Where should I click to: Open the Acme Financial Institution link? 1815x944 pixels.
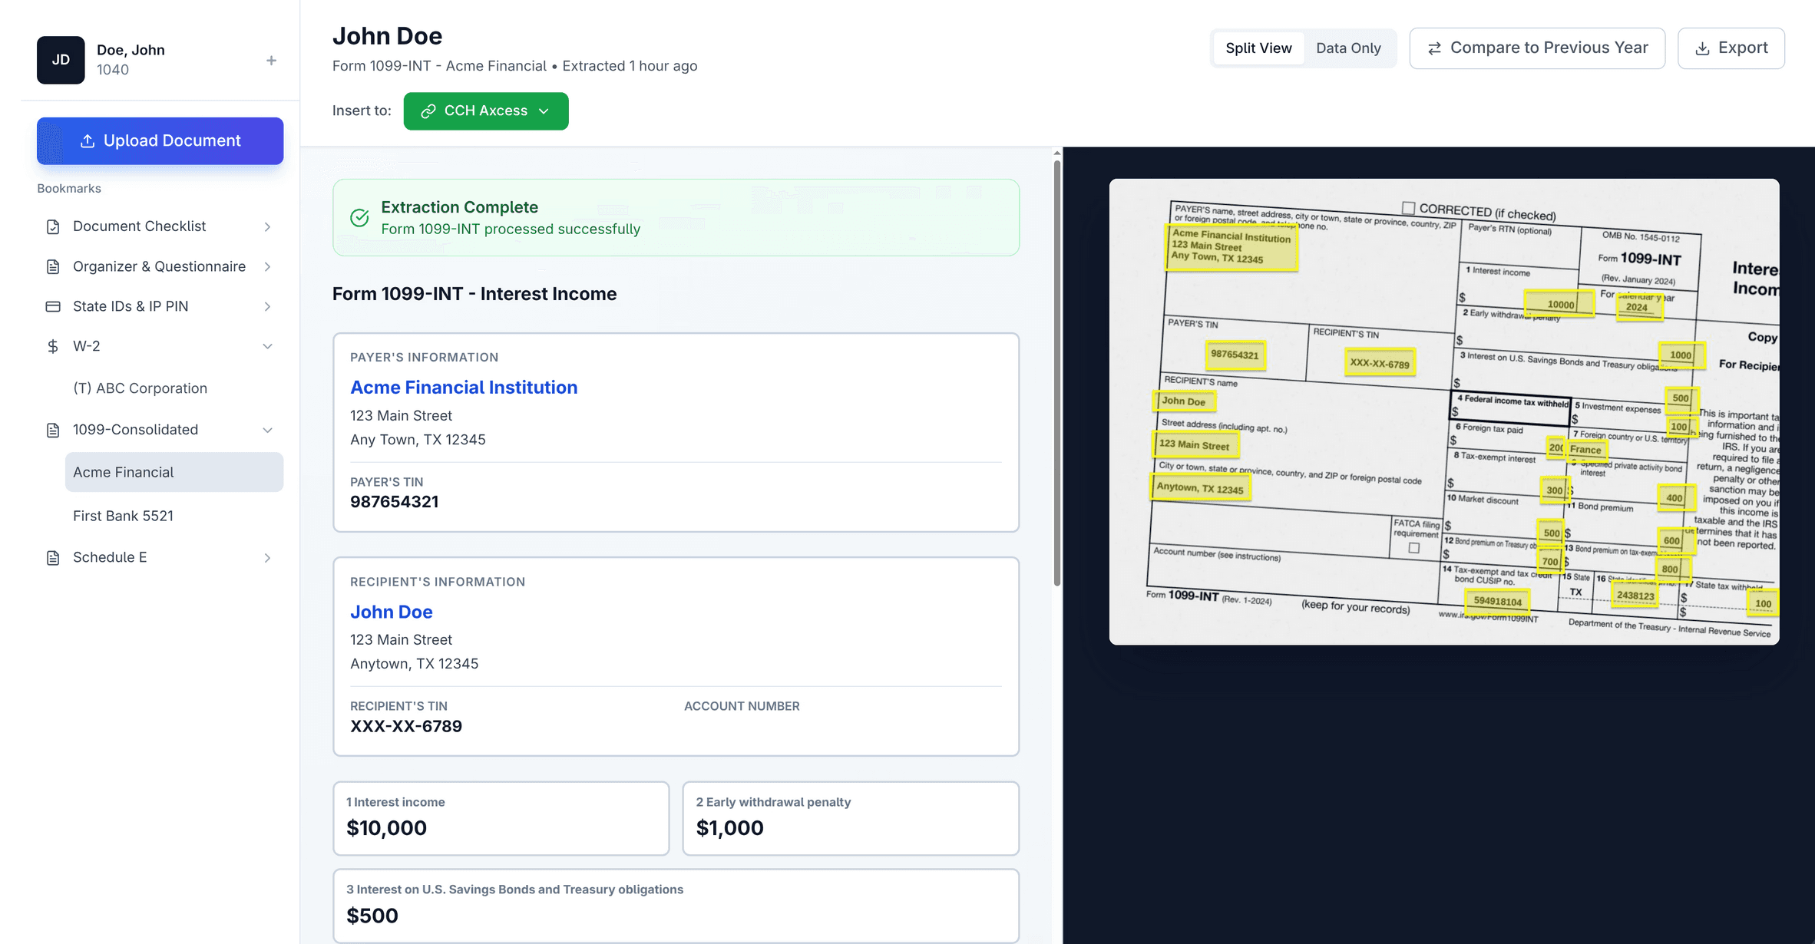coord(464,387)
